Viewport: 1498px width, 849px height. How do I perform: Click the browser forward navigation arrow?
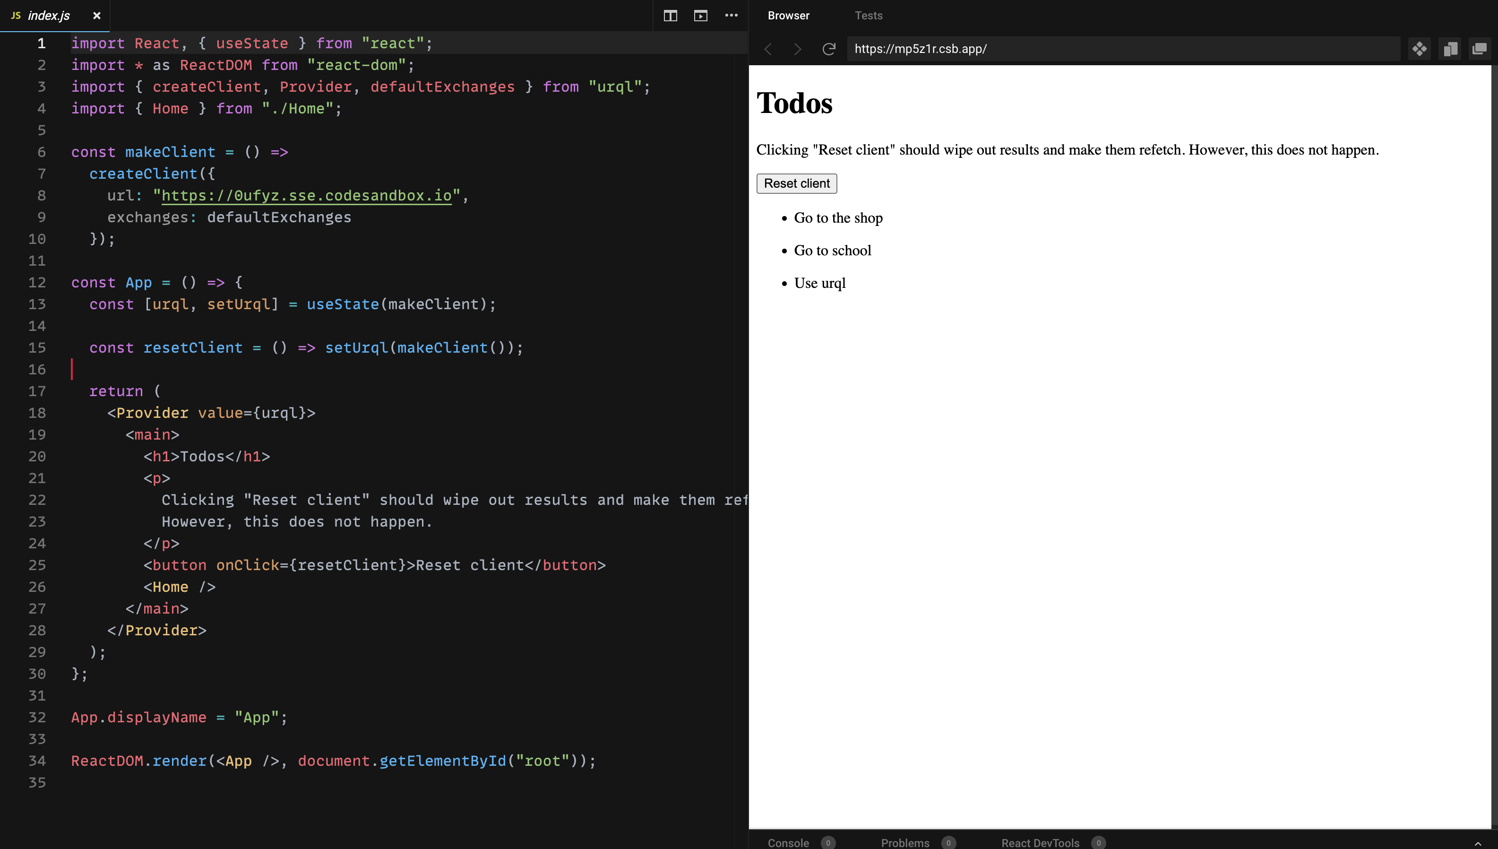pos(797,49)
